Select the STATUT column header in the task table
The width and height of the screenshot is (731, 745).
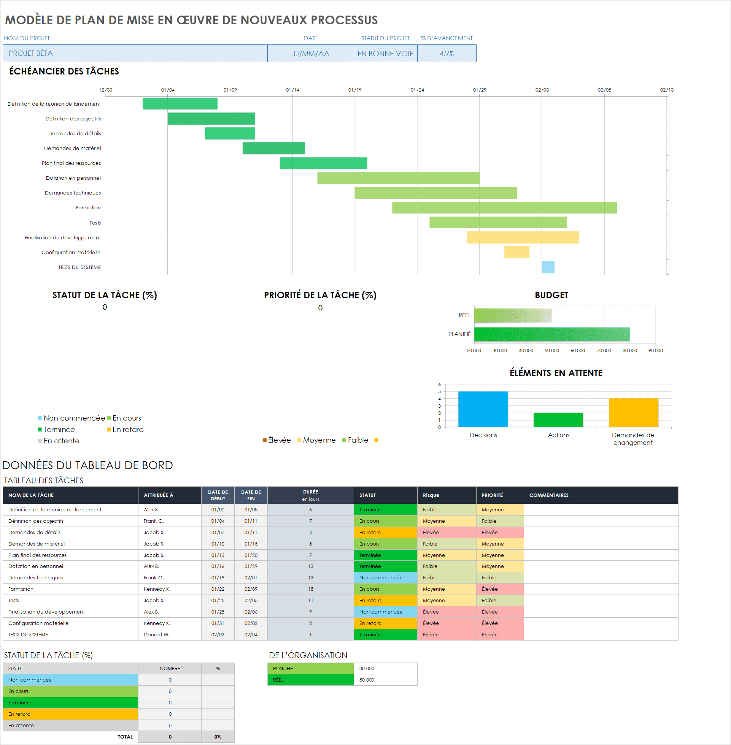385,495
